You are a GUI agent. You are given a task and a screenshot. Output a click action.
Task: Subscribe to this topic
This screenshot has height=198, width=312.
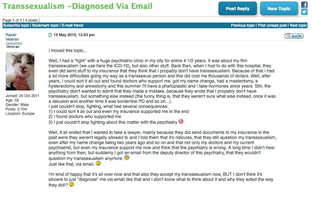click(x=16, y=25)
